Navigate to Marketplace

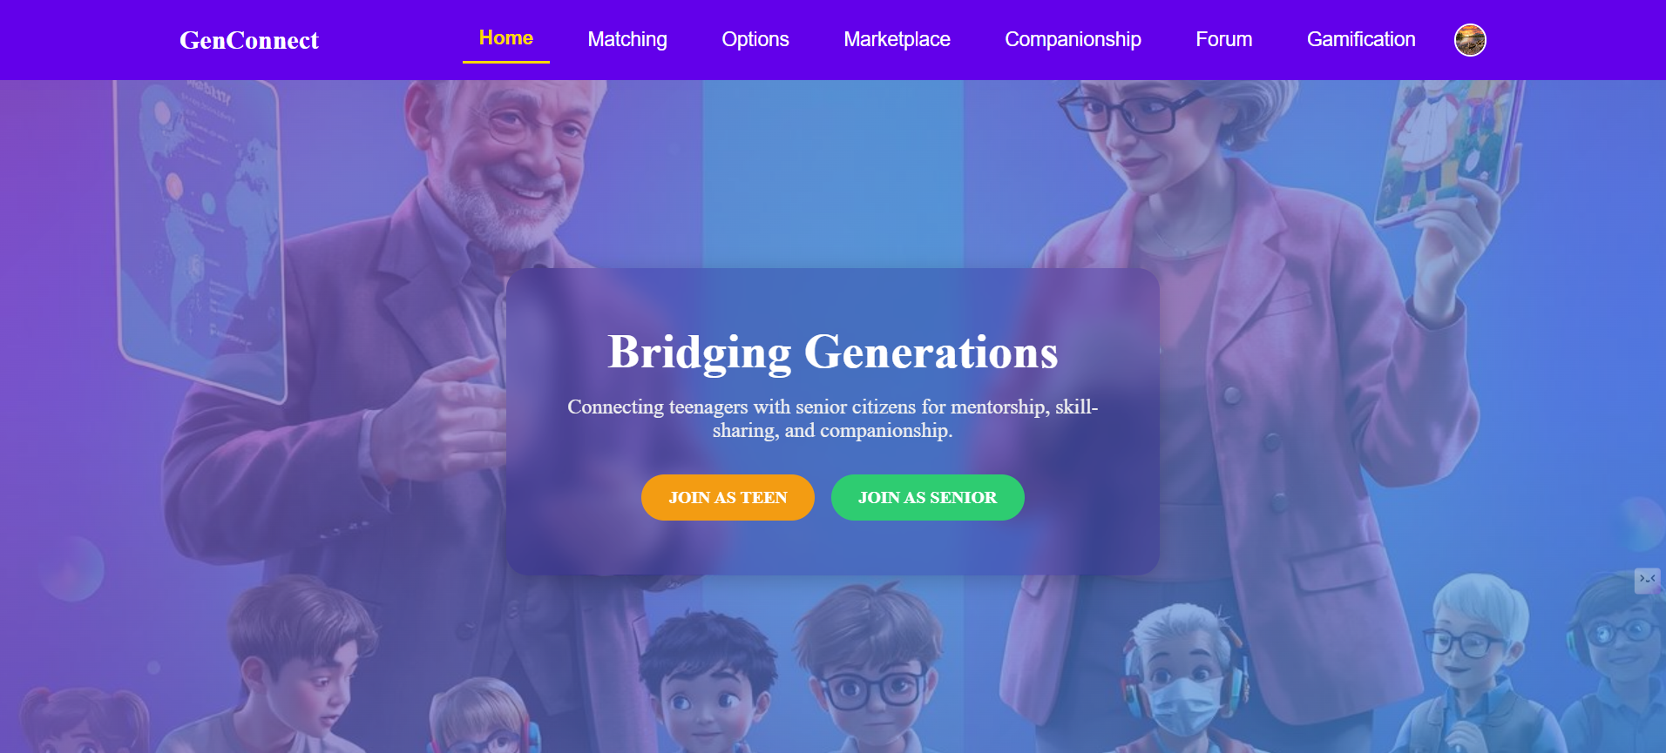pyautogui.click(x=897, y=39)
